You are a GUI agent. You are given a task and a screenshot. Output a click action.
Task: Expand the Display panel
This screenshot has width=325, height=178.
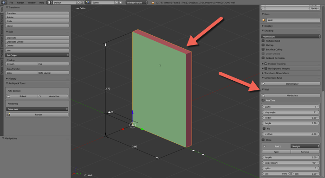268,26
